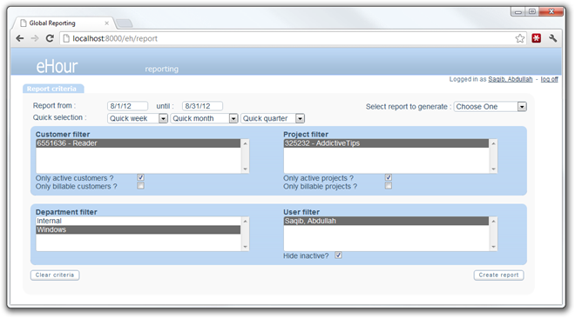Click Department filter scrollbar down arrow
Image resolution: width=575 pixels, height=318 pixels.
click(x=246, y=247)
